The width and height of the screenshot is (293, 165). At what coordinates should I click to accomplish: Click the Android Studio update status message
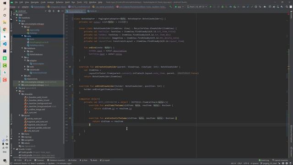click(43, 163)
